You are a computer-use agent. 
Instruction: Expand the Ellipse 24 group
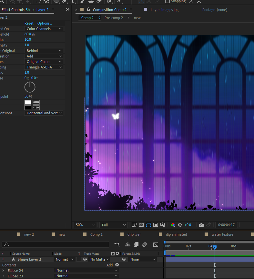click(x=3, y=271)
